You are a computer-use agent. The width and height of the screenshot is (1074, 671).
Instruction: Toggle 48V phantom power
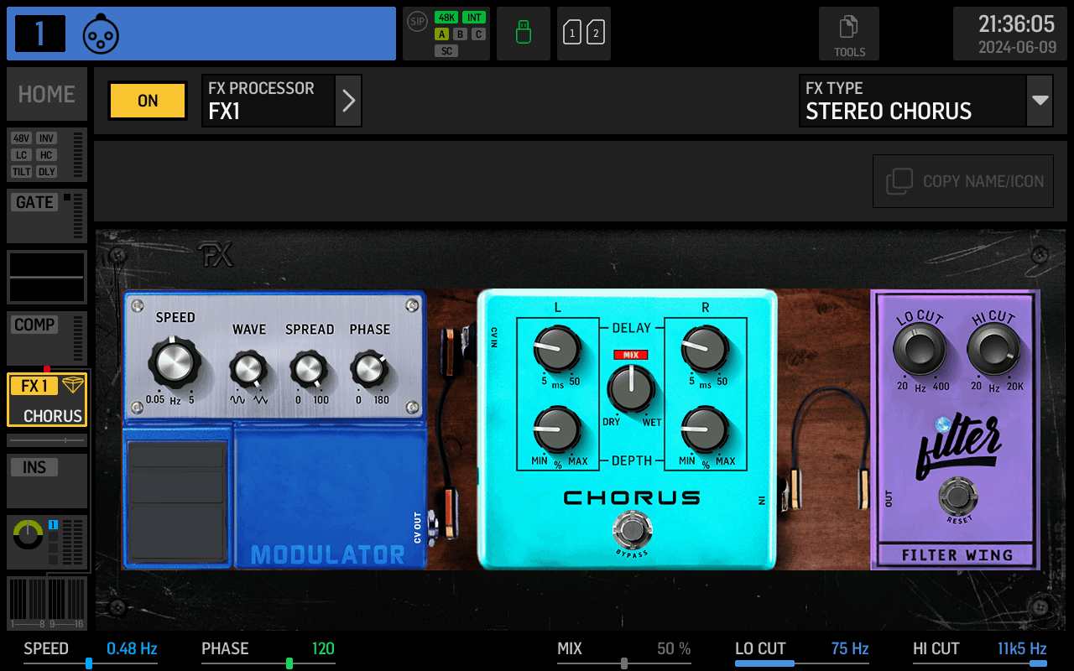point(22,138)
